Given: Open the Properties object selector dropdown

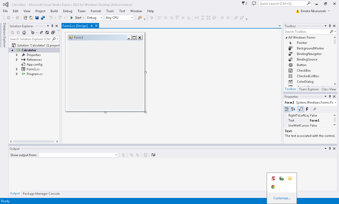Looking at the screenshot, I should (336, 103).
